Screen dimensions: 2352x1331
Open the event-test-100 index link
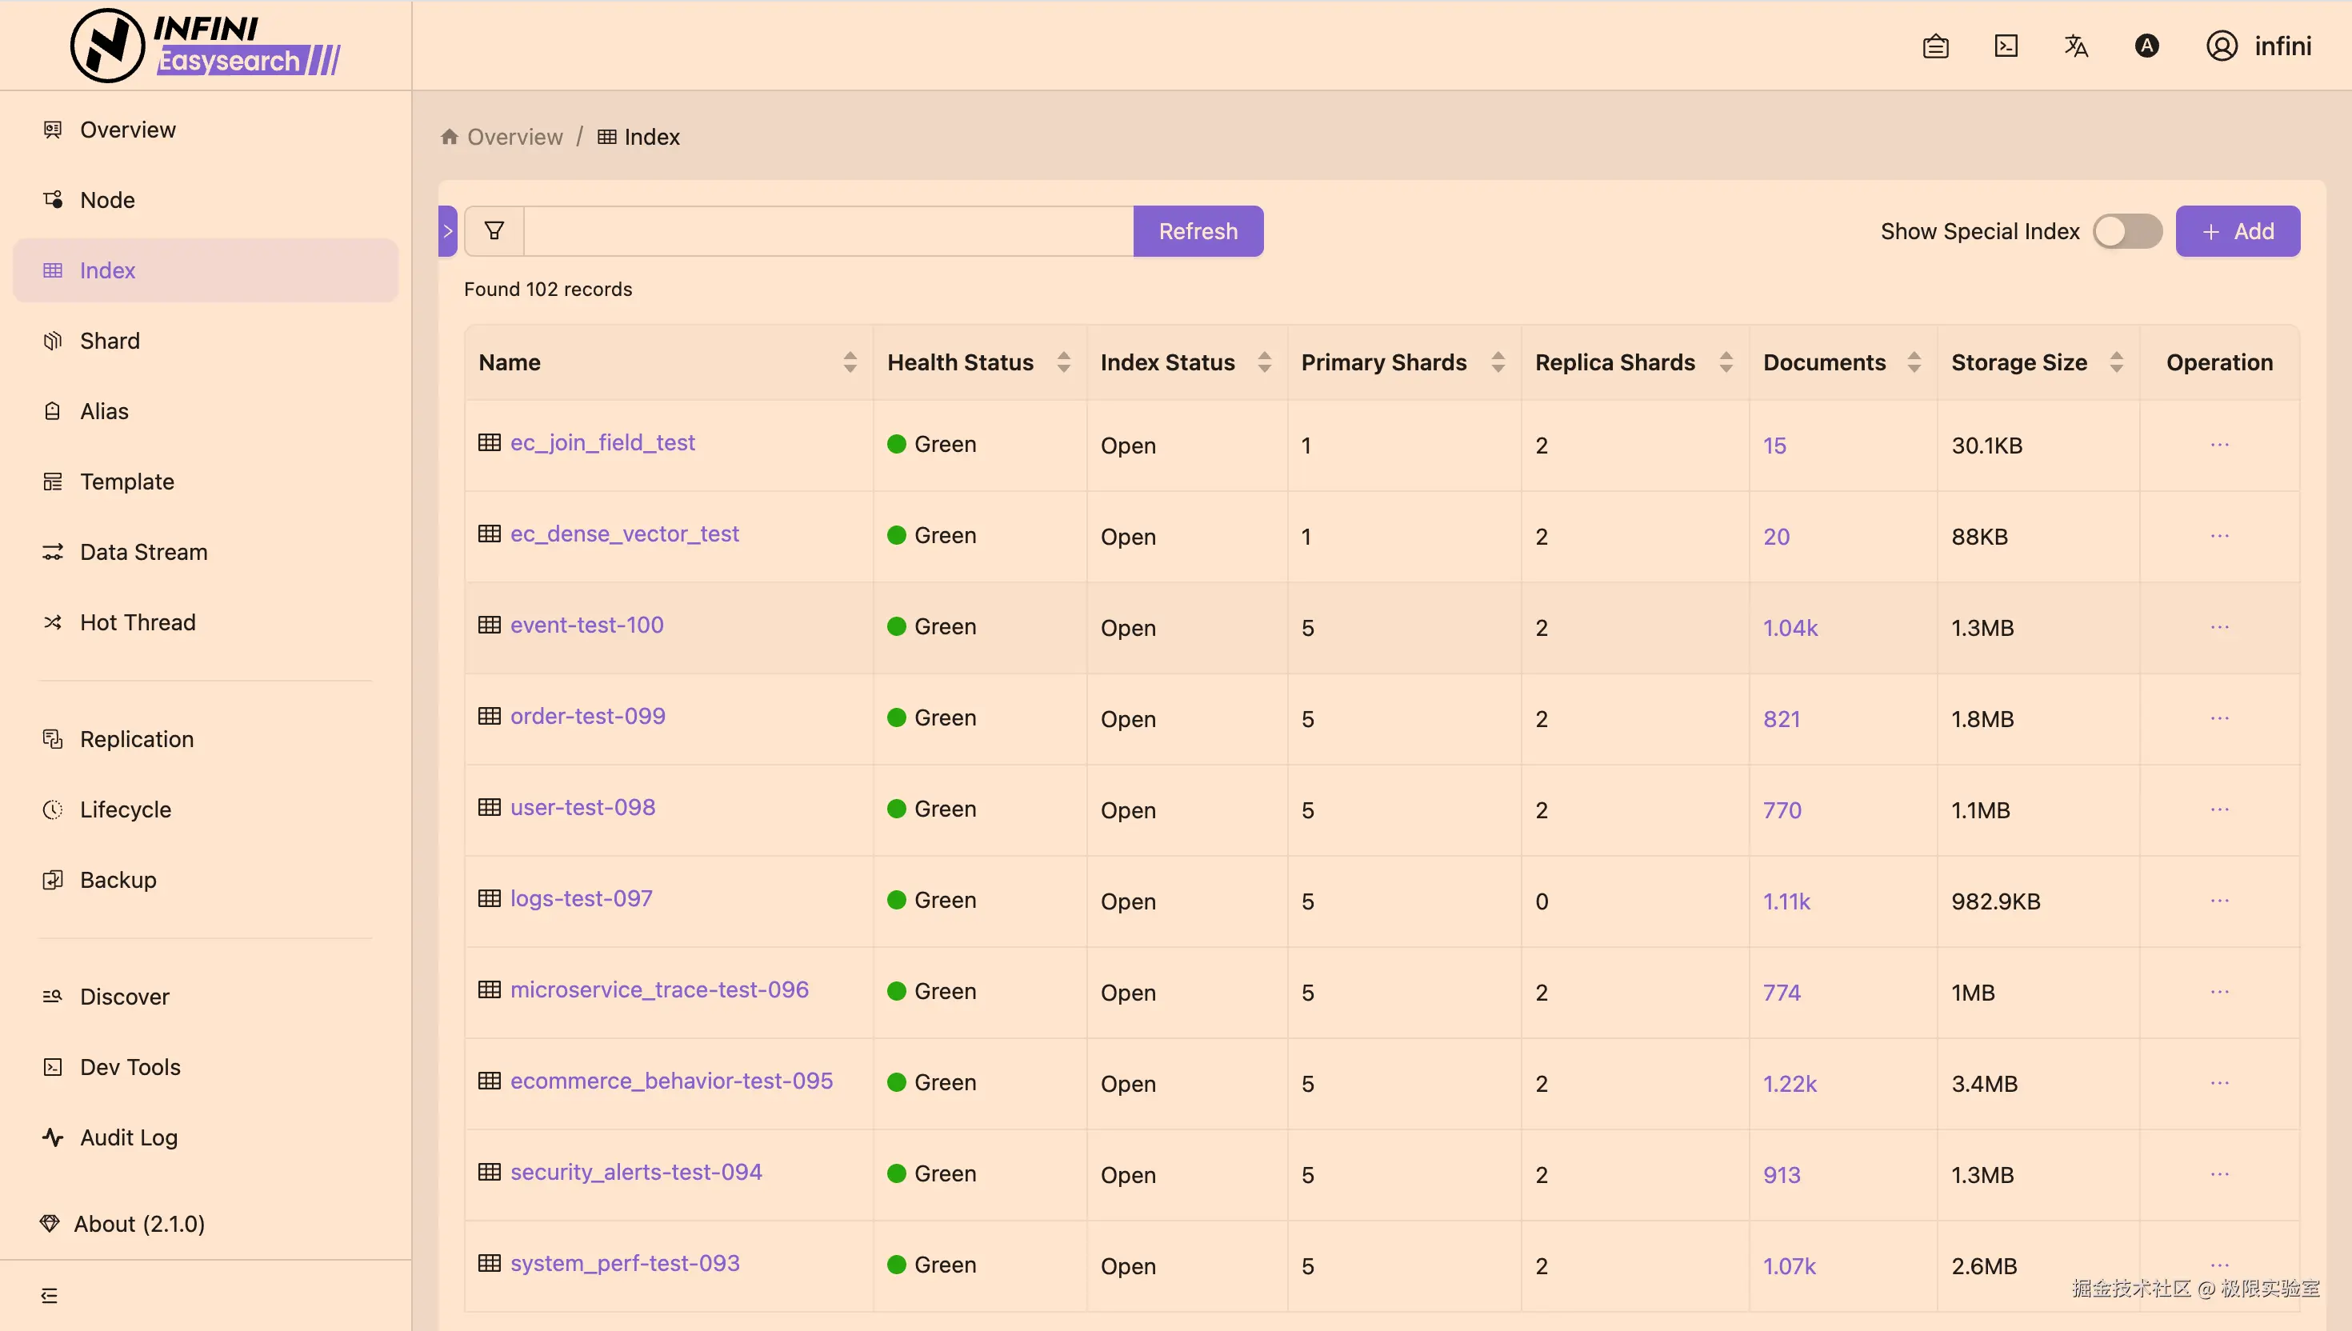coord(587,626)
